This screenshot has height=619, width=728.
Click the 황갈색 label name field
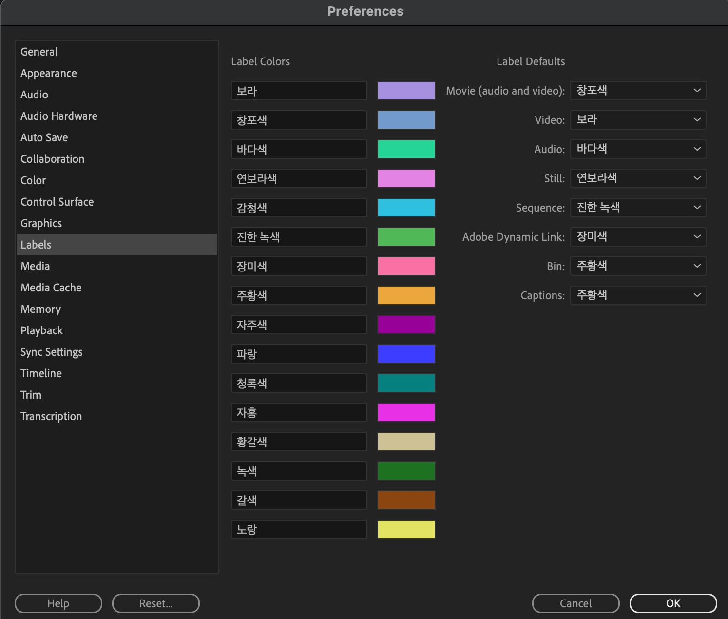pyautogui.click(x=299, y=442)
